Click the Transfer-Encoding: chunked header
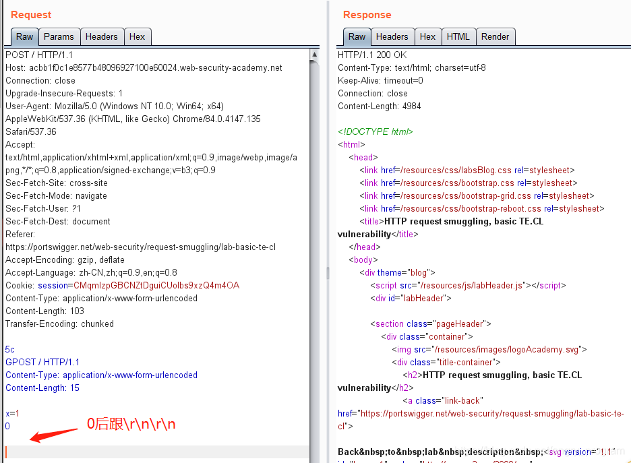Image resolution: width=631 pixels, height=463 pixels. [59, 323]
